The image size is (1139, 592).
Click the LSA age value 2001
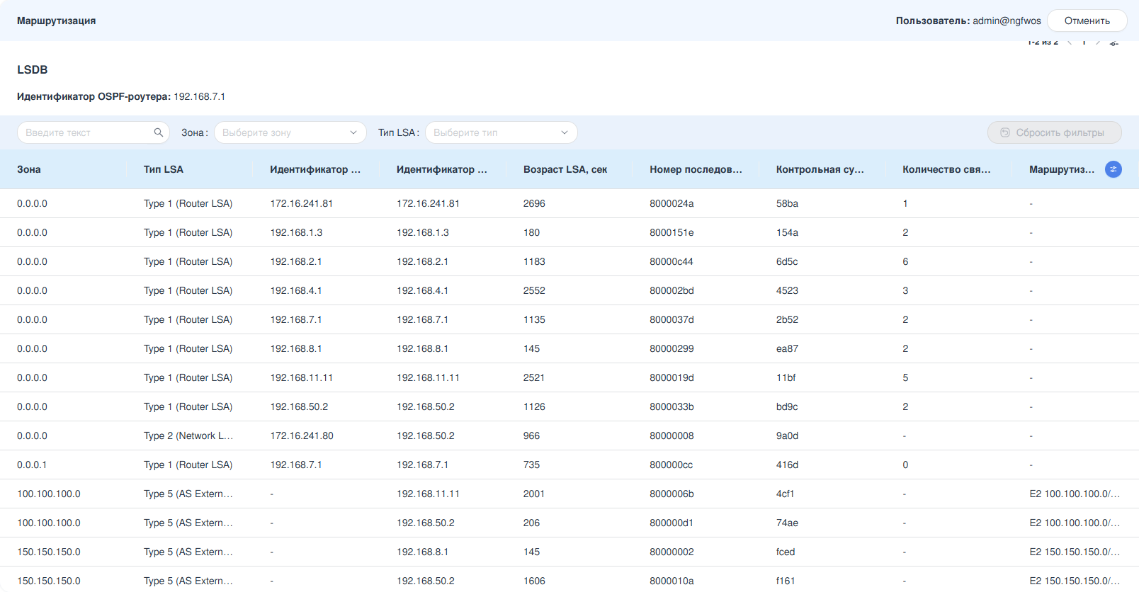[534, 494]
